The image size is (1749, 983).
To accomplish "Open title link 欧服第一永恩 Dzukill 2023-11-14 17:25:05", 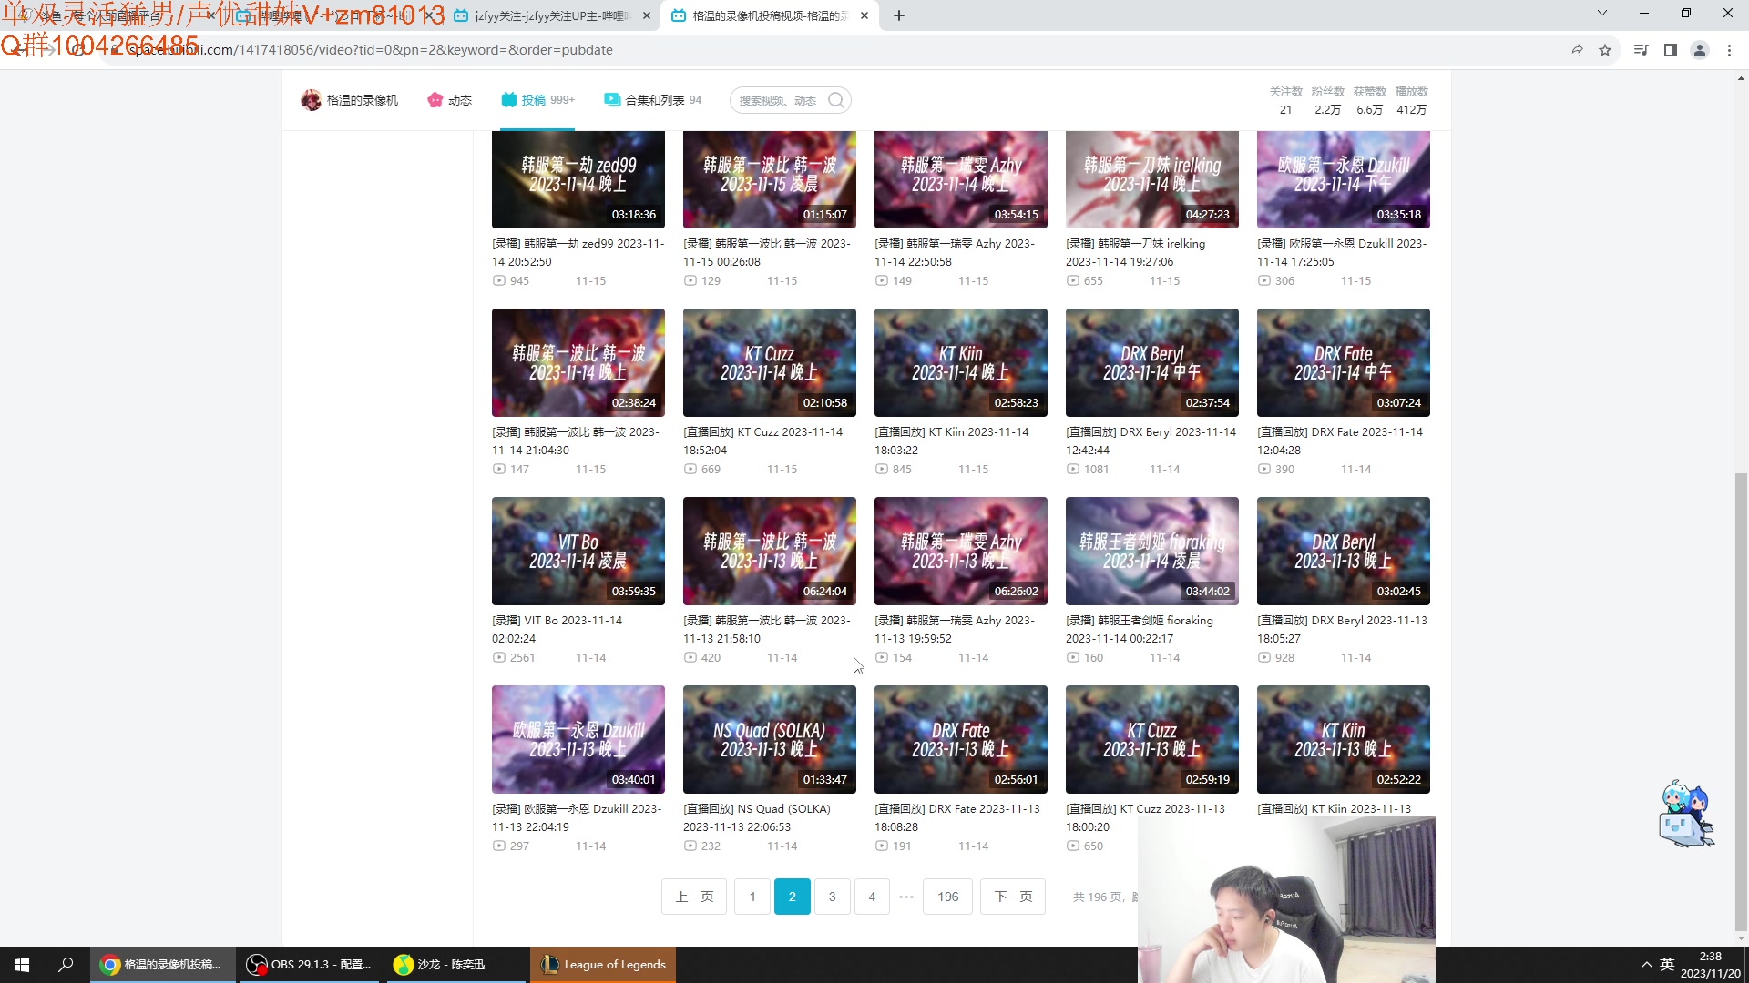I will [x=1342, y=253].
